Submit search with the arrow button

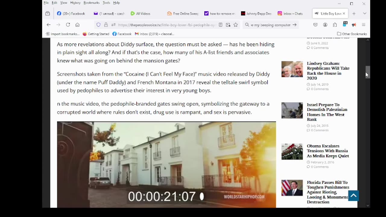click(x=295, y=25)
